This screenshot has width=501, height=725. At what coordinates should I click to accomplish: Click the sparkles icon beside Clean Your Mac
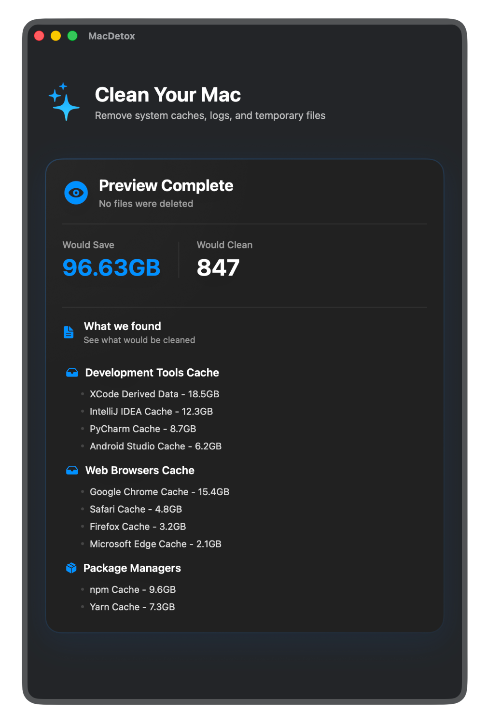point(64,101)
